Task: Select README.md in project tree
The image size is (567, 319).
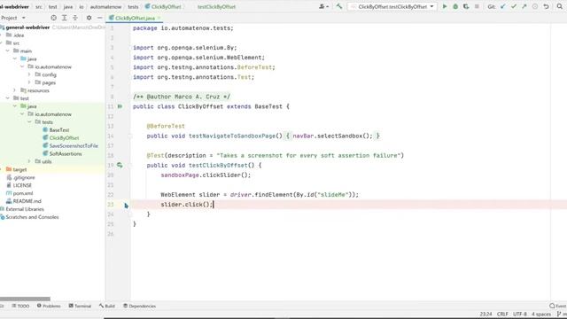Action: [x=27, y=201]
